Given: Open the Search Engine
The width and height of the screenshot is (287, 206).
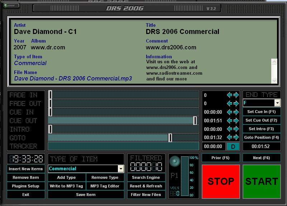Looking at the screenshot, I should [146, 177].
